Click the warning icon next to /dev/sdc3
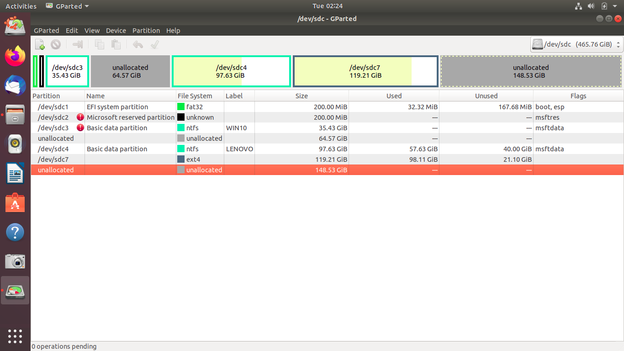Image resolution: width=624 pixels, height=351 pixels. click(x=80, y=128)
